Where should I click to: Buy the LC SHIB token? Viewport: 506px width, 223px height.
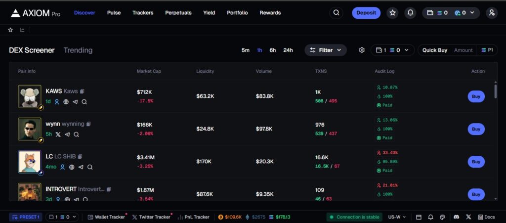(476, 162)
